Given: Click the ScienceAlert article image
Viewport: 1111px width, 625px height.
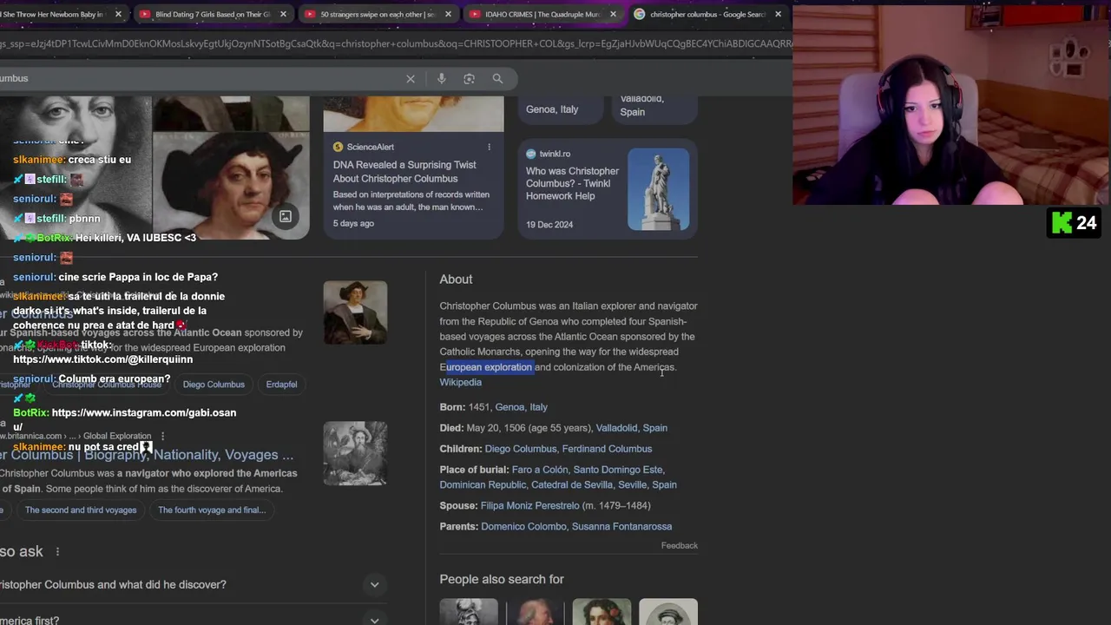Looking at the screenshot, I should 413,114.
